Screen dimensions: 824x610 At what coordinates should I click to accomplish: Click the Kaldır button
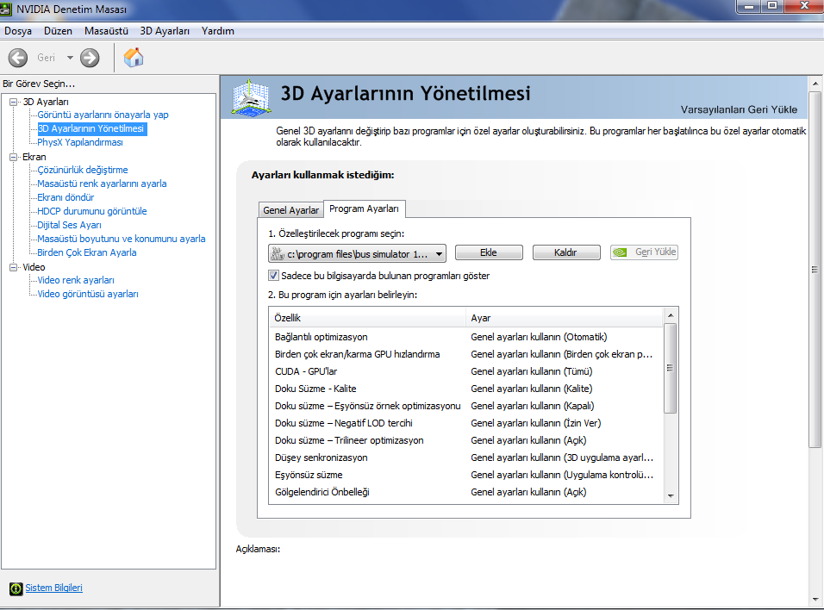coord(566,252)
